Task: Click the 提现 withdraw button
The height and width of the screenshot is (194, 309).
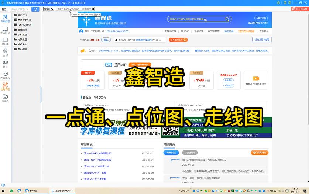Action: [x=106, y=40]
